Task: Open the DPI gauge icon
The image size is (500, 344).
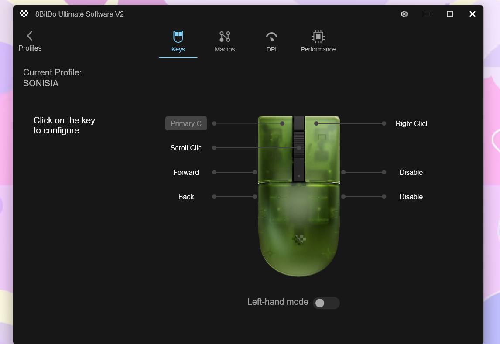Action: coord(271,37)
